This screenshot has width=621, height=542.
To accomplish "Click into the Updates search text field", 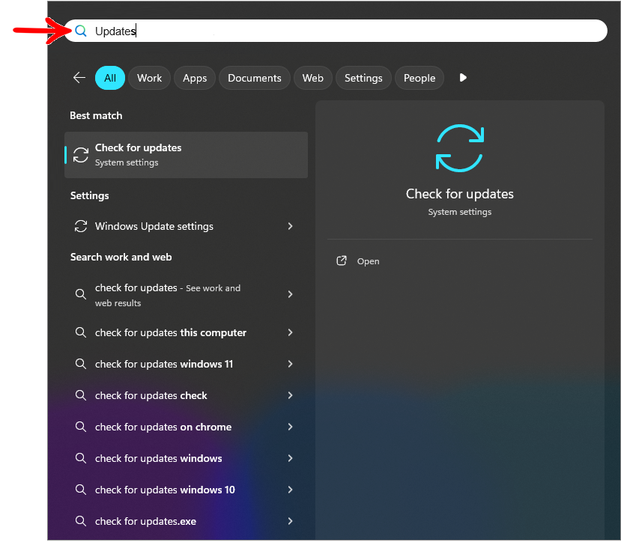I will coord(335,31).
